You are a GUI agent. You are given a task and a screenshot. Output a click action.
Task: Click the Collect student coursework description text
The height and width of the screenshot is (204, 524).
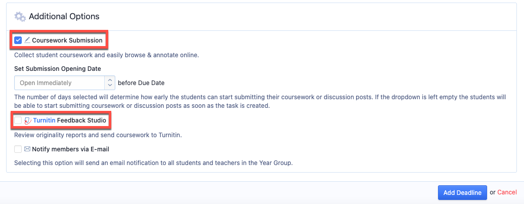pyautogui.click(x=107, y=55)
